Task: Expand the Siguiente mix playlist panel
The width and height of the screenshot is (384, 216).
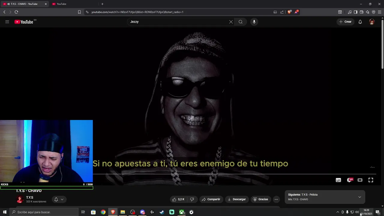Action: 360,197
